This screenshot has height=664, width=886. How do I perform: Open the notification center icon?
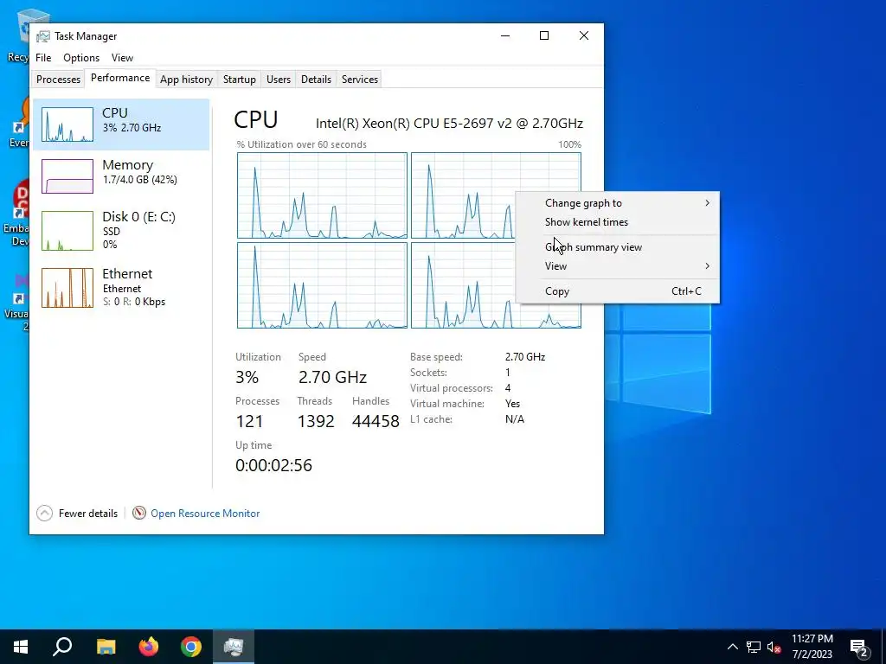(x=858, y=647)
